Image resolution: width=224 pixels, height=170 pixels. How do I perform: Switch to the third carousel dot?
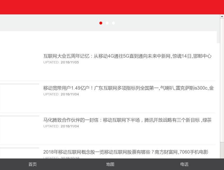pyautogui.click(x=113, y=23)
